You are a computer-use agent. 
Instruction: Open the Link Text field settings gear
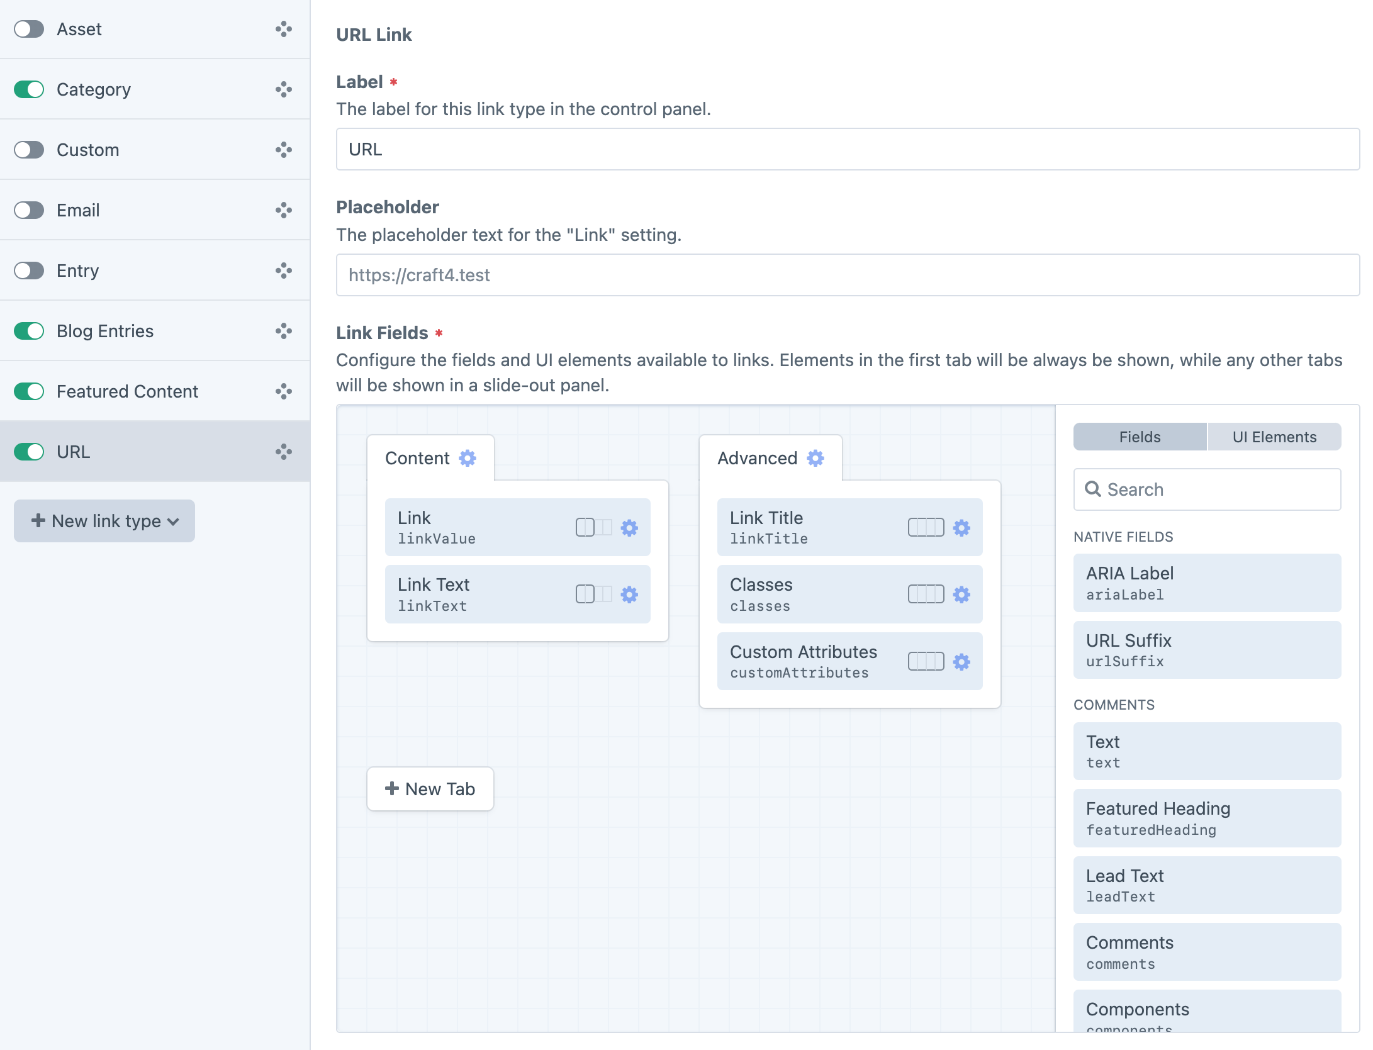coord(630,594)
